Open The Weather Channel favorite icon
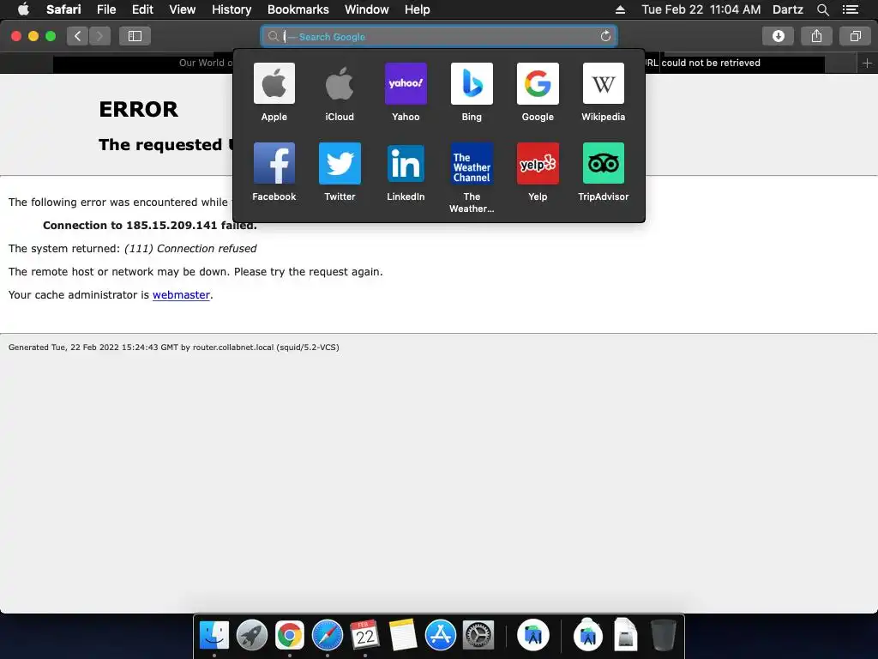The height and width of the screenshot is (659, 878). (x=472, y=163)
